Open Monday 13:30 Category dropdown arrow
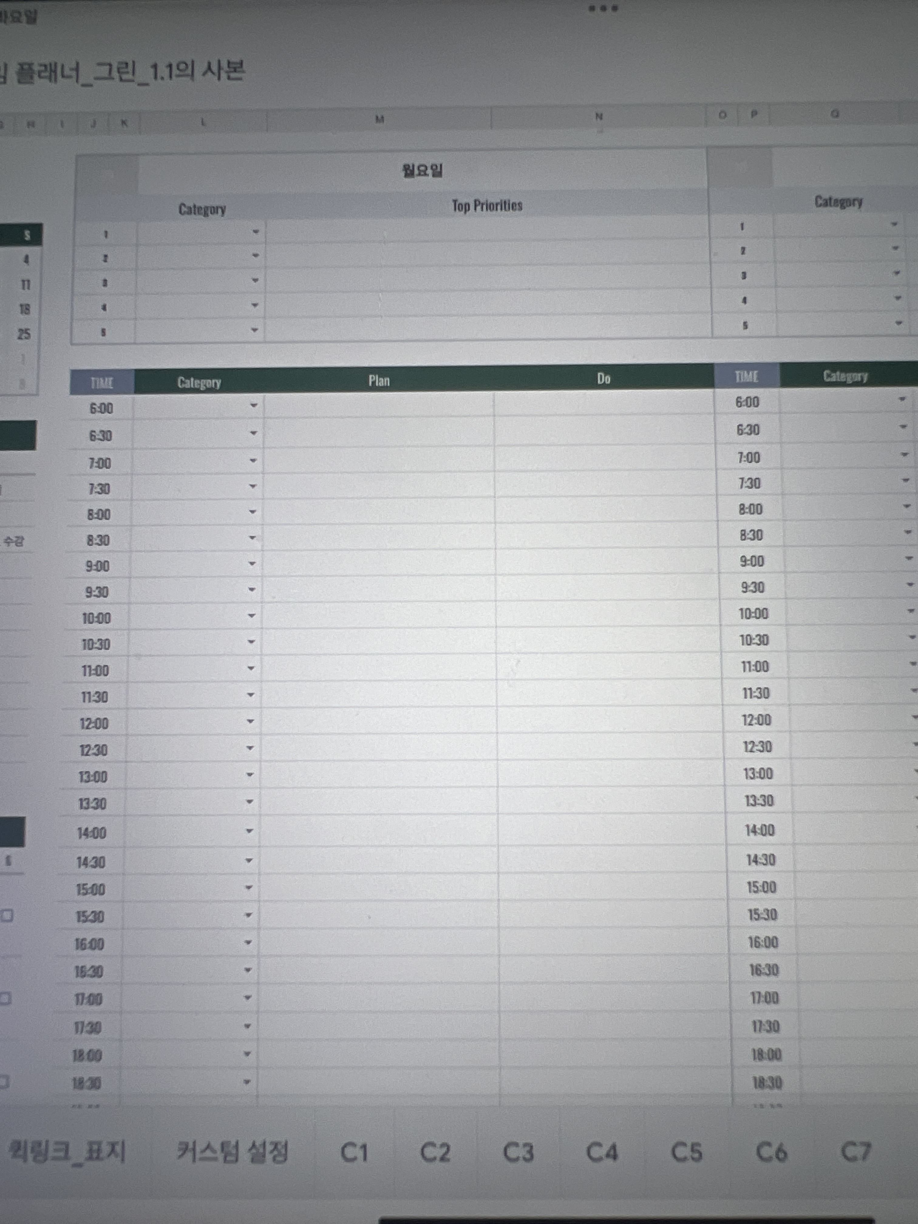The image size is (918, 1224). coord(250,801)
